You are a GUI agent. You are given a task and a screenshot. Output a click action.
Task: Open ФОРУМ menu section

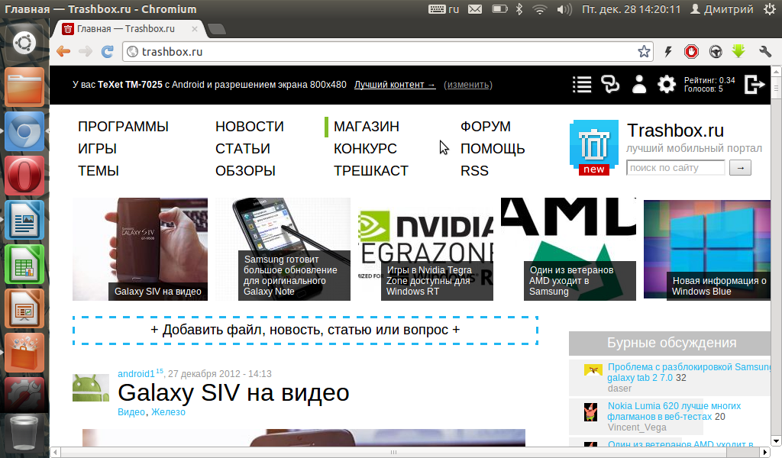pos(485,127)
